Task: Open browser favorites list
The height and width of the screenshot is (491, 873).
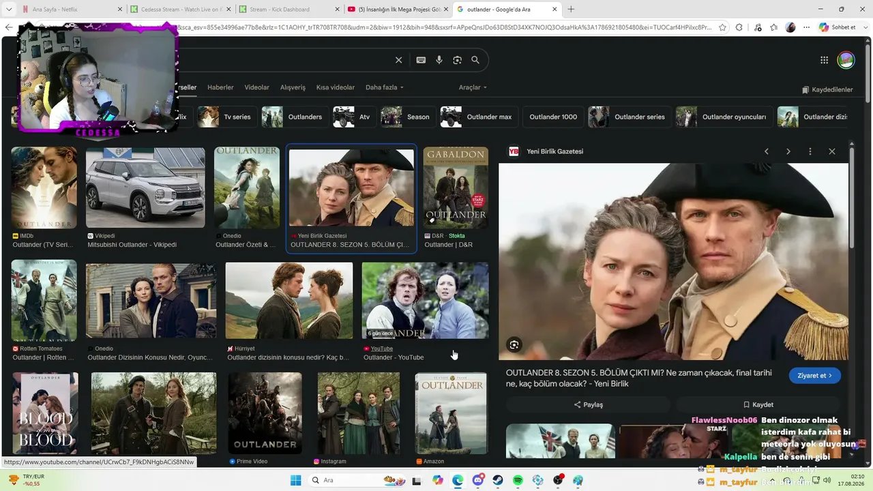Action: coord(773,27)
